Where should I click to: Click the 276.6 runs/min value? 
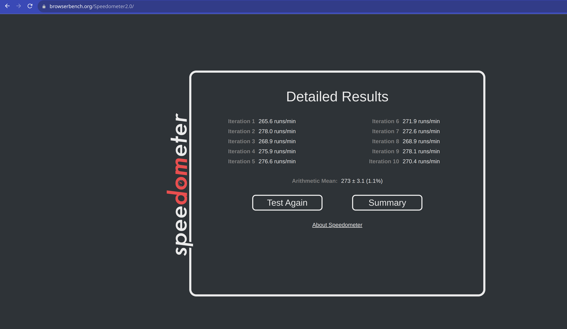coord(277,162)
